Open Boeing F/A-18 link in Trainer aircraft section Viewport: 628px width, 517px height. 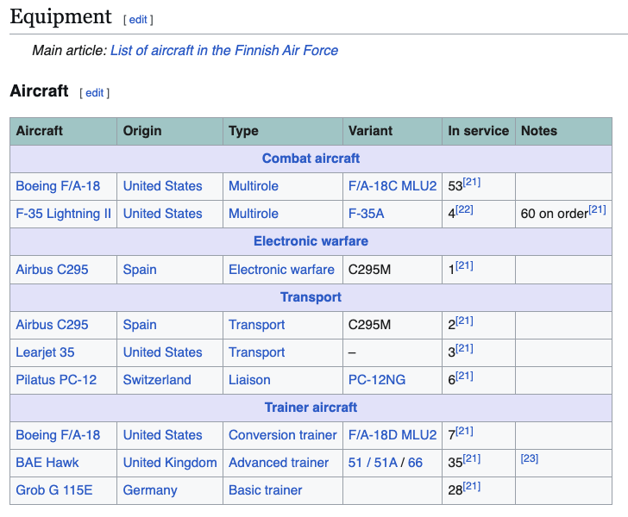point(58,435)
